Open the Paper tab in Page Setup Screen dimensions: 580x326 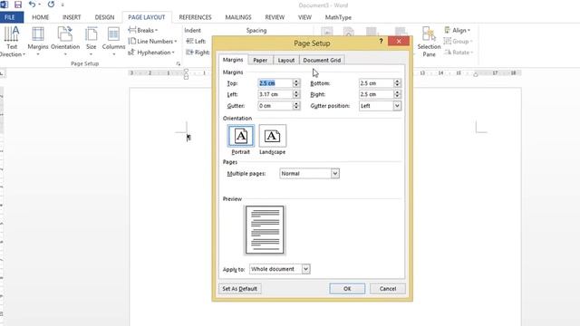[x=260, y=61]
